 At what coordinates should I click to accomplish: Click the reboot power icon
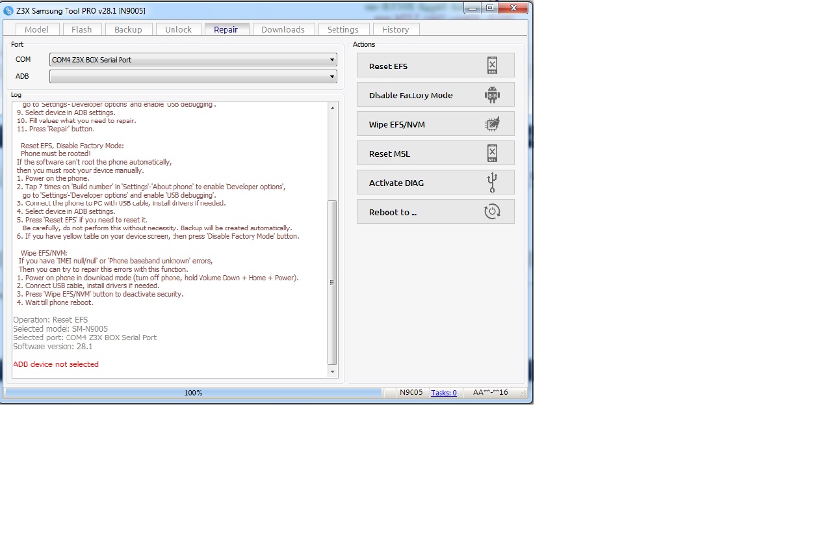click(492, 212)
